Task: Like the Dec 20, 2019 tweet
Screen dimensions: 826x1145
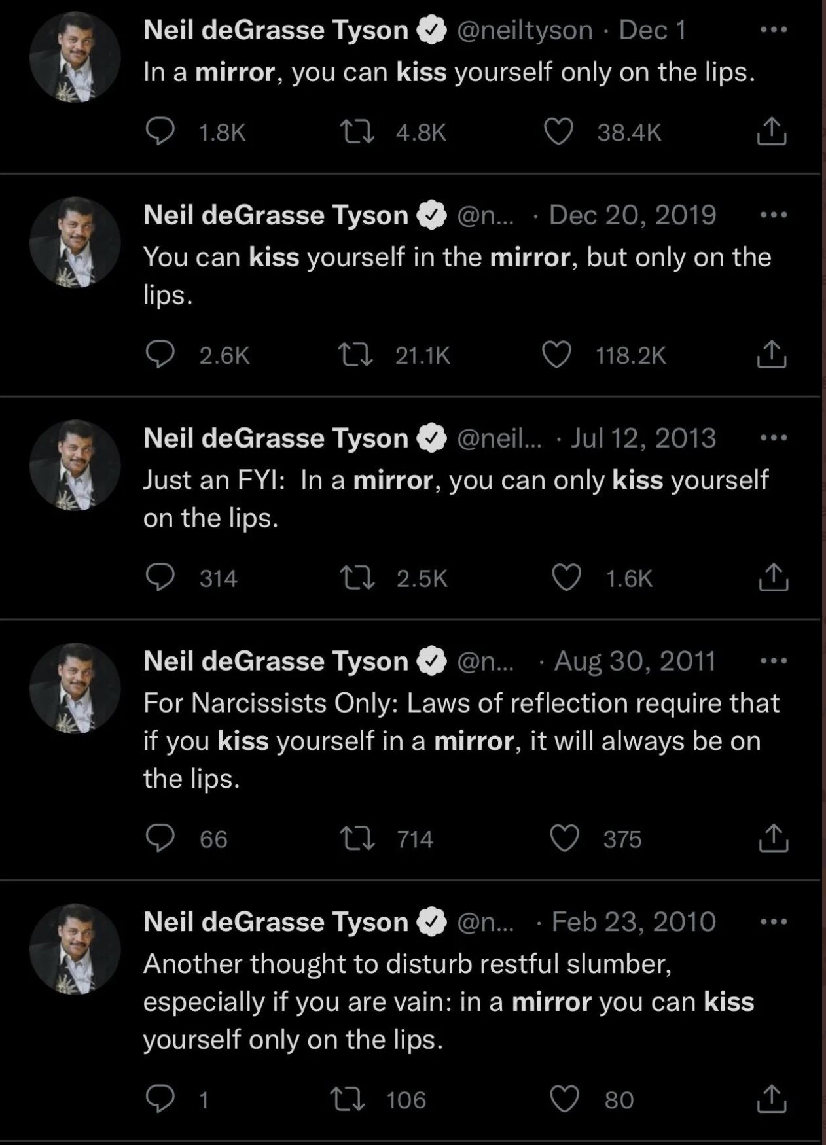Action: tap(557, 355)
